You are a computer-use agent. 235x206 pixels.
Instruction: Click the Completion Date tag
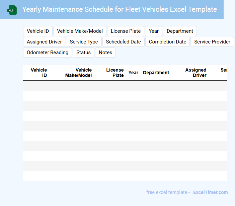[x=167, y=42]
